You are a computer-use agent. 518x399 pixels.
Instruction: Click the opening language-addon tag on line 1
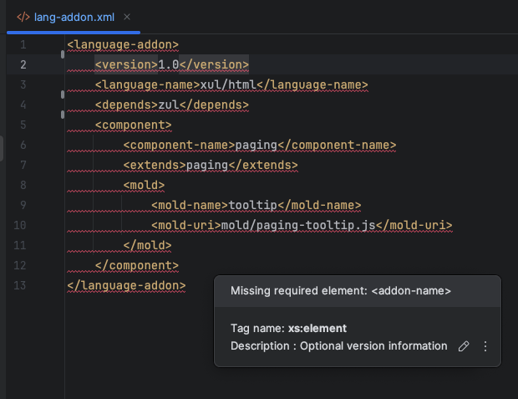[x=123, y=44]
